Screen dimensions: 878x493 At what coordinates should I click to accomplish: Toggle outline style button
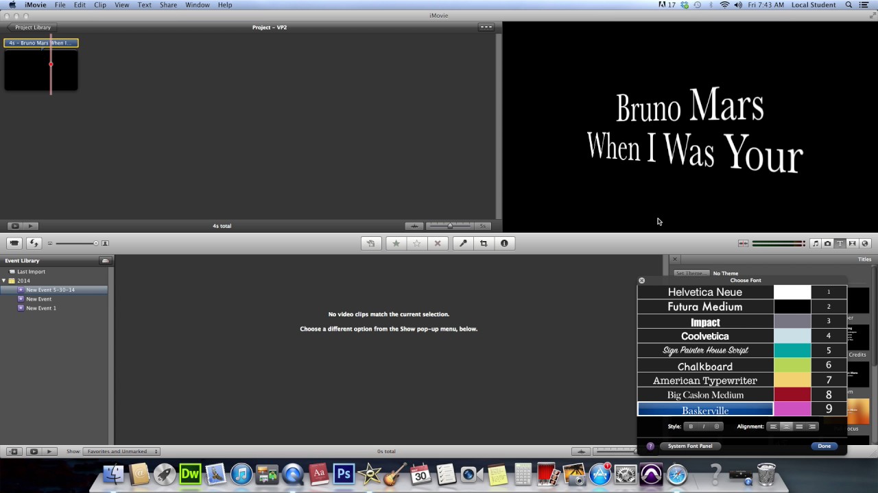(717, 427)
